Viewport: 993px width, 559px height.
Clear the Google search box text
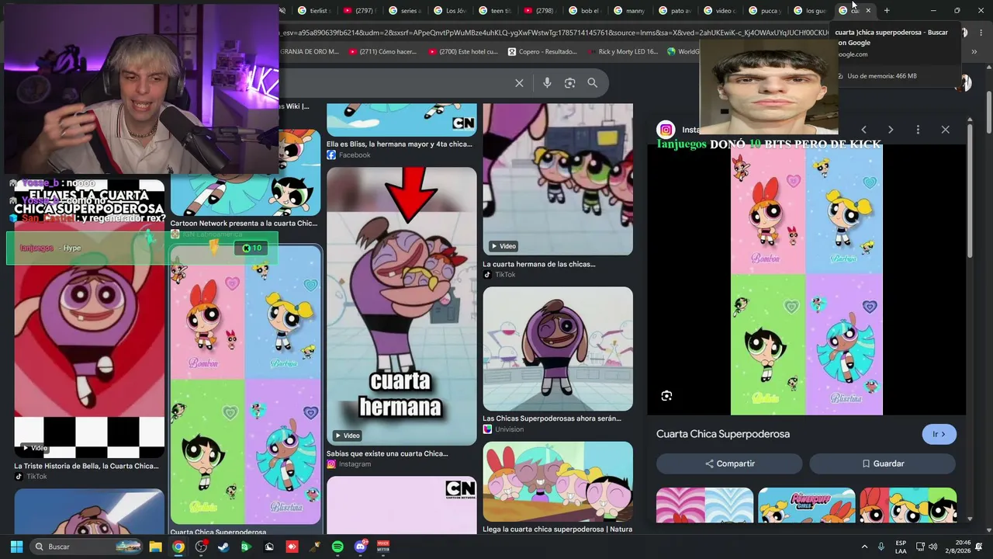tap(519, 83)
